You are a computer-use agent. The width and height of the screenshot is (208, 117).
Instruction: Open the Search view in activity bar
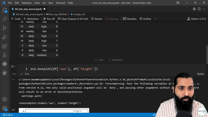click(5, 19)
